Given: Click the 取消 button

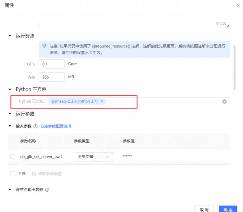Looking at the screenshot, I should point(204,210).
